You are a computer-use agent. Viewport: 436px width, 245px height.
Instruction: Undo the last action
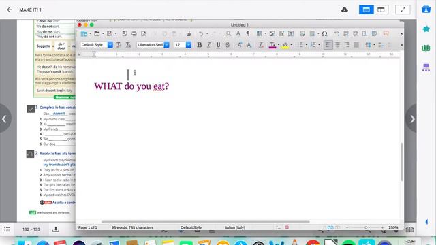(201, 33)
